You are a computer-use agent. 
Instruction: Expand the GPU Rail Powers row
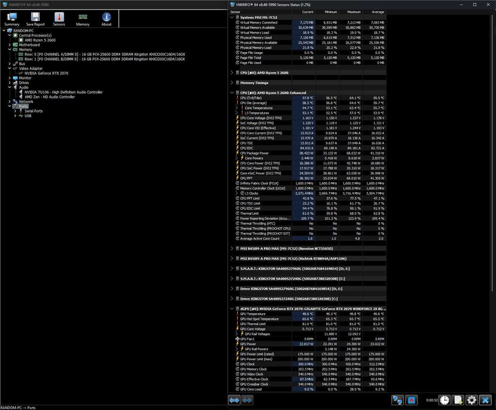coord(237,349)
